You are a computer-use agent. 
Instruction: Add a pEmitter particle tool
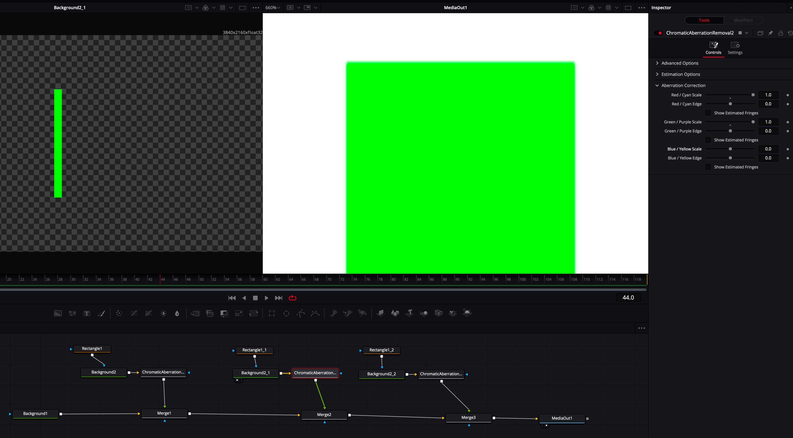[333, 313]
